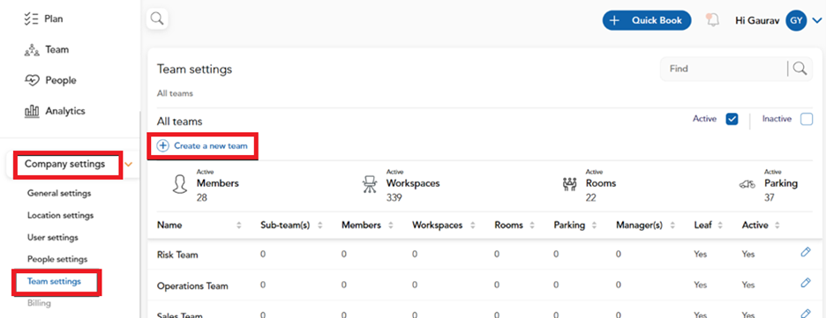Collapse the Company settings orange chevron
This screenshot has height=318, width=826.
click(129, 165)
